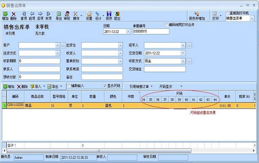This screenshot has height=163, width=259.
Task: Expand the 整单折扣 dropdown
Action: [120, 61]
